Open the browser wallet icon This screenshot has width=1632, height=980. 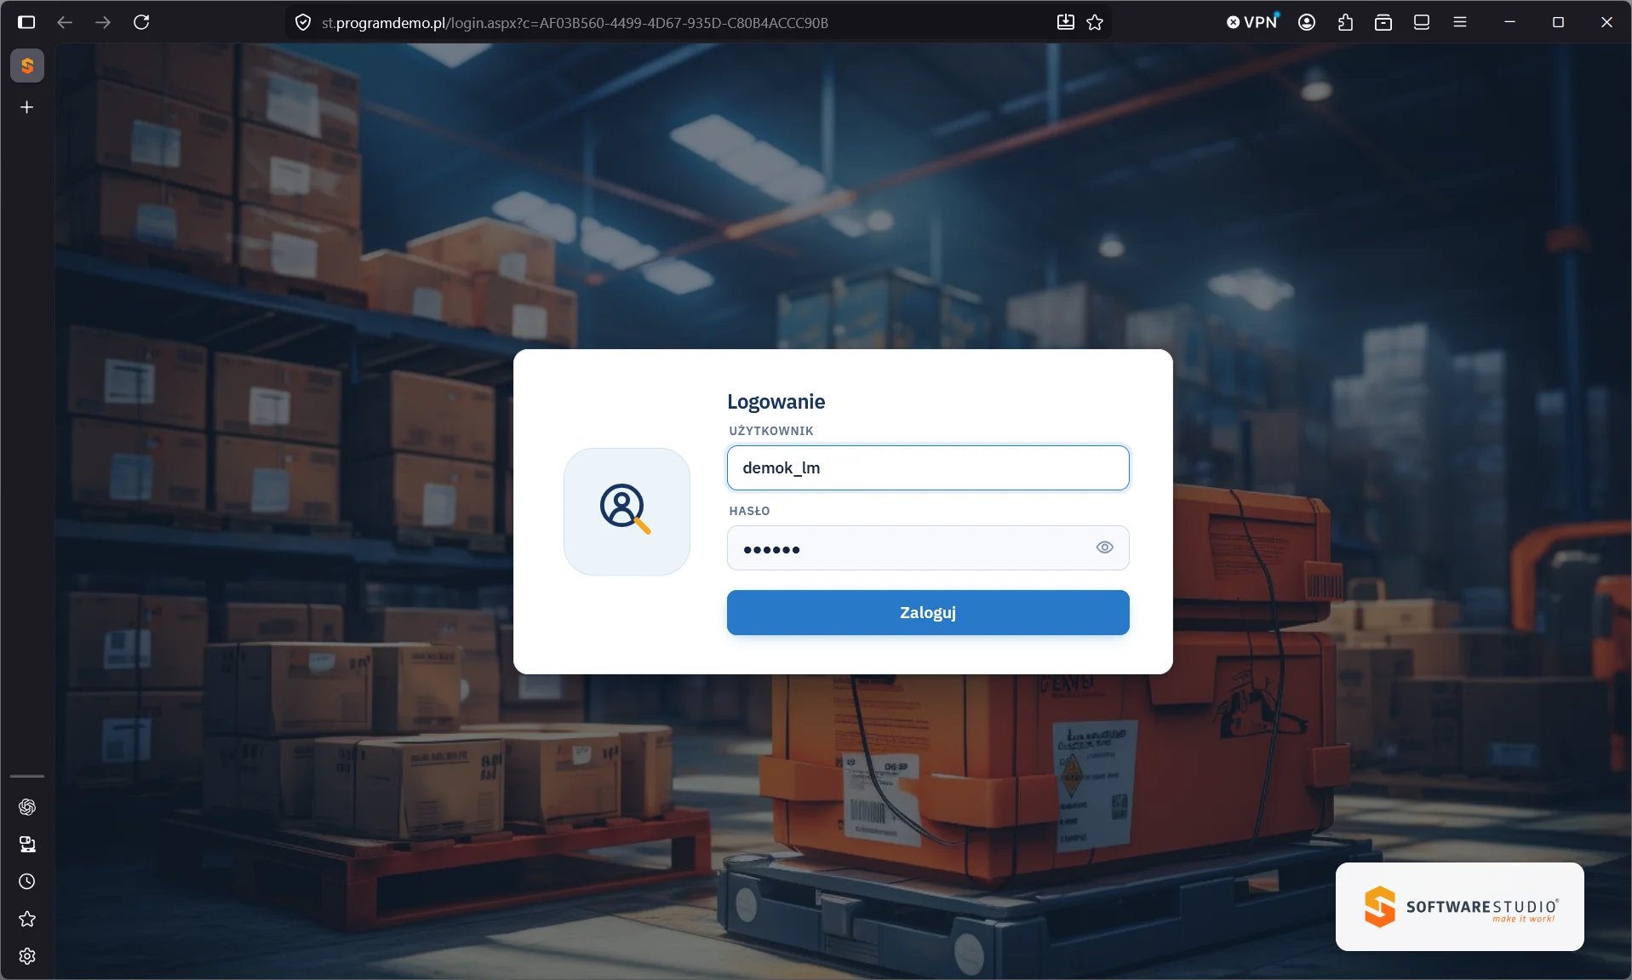1383,22
